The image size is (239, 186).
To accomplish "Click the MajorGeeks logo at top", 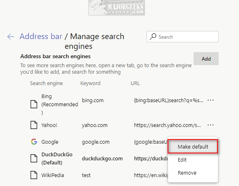I will [116, 8].
